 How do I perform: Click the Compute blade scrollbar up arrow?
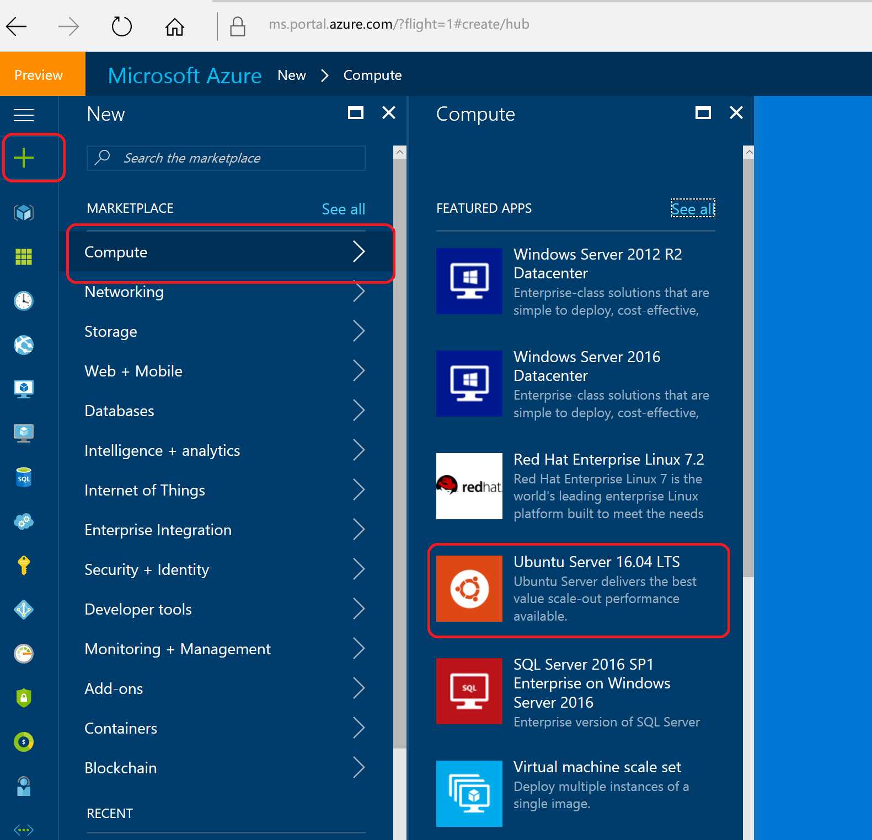[748, 152]
